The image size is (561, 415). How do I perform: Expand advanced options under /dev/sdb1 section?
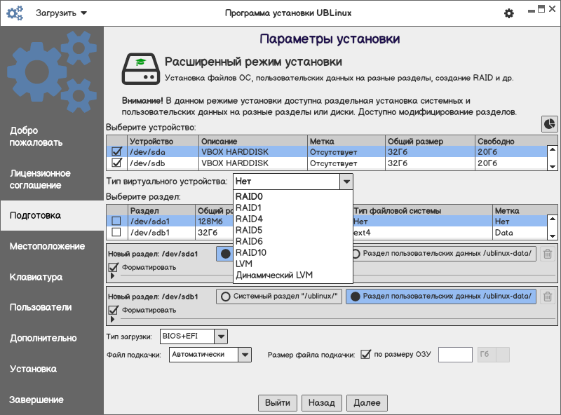(x=113, y=319)
